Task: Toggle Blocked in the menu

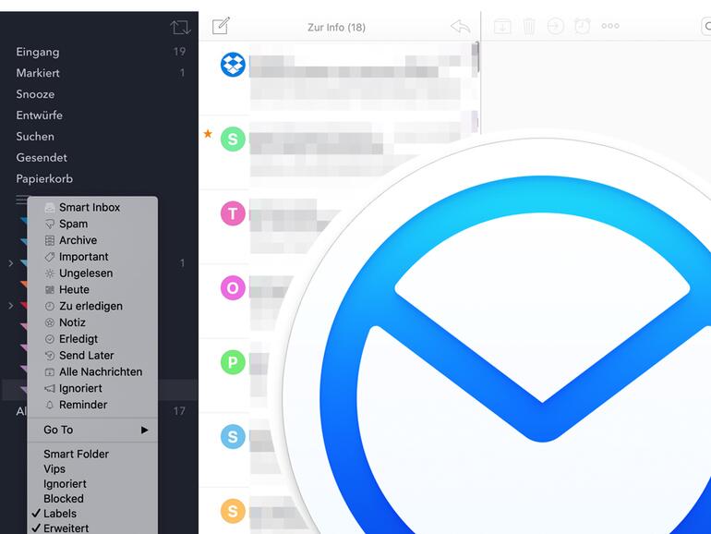Action: [92, 499]
